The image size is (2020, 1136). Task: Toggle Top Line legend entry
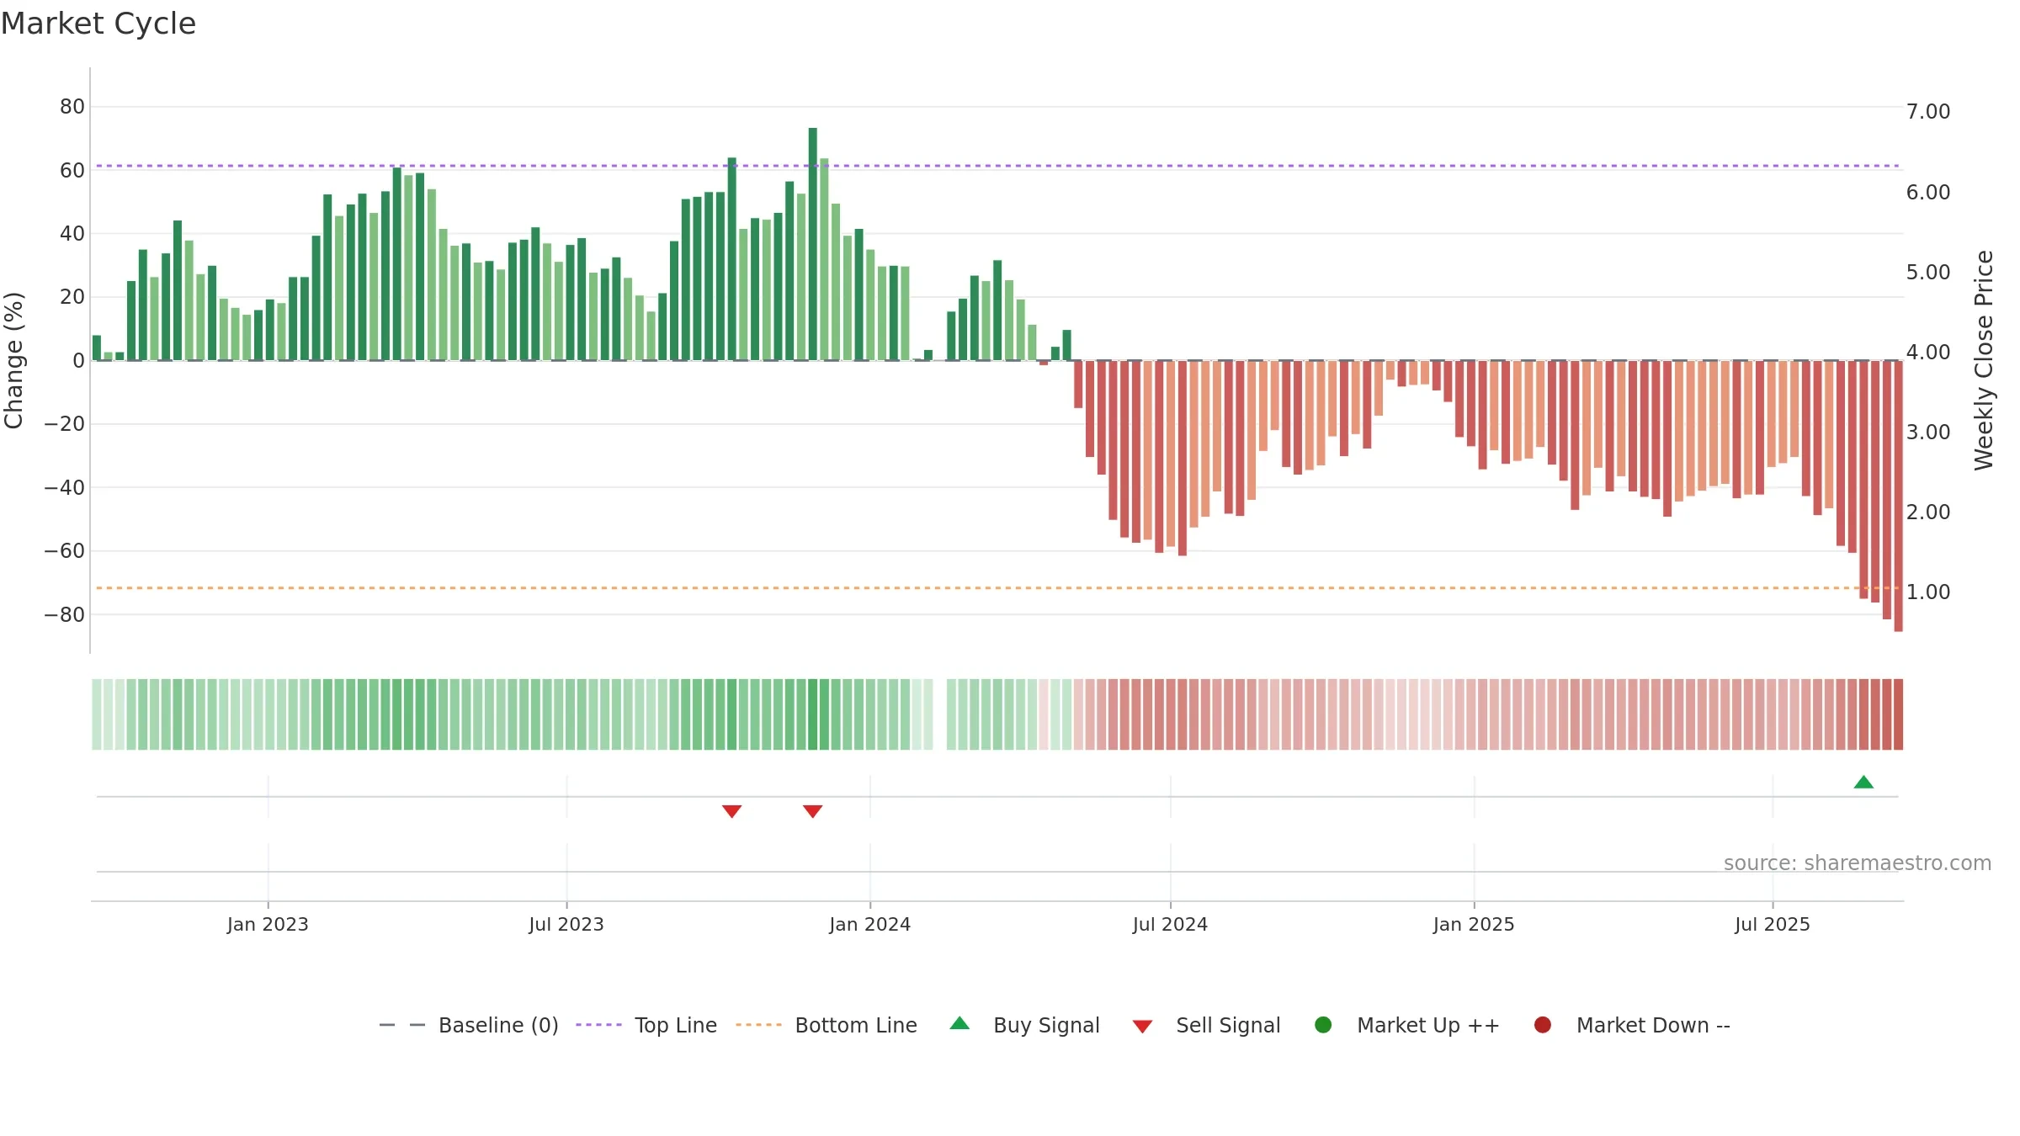coord(646,1025)
